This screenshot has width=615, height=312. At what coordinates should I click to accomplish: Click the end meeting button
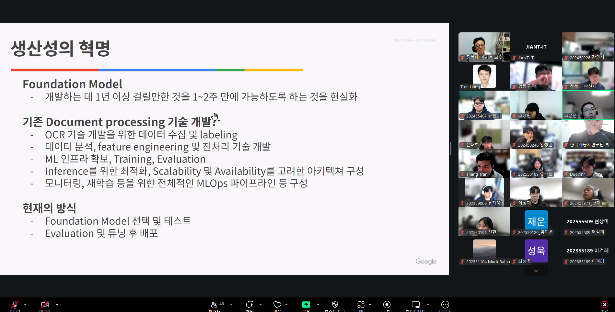pyautogui.click(x=605, y=305)
